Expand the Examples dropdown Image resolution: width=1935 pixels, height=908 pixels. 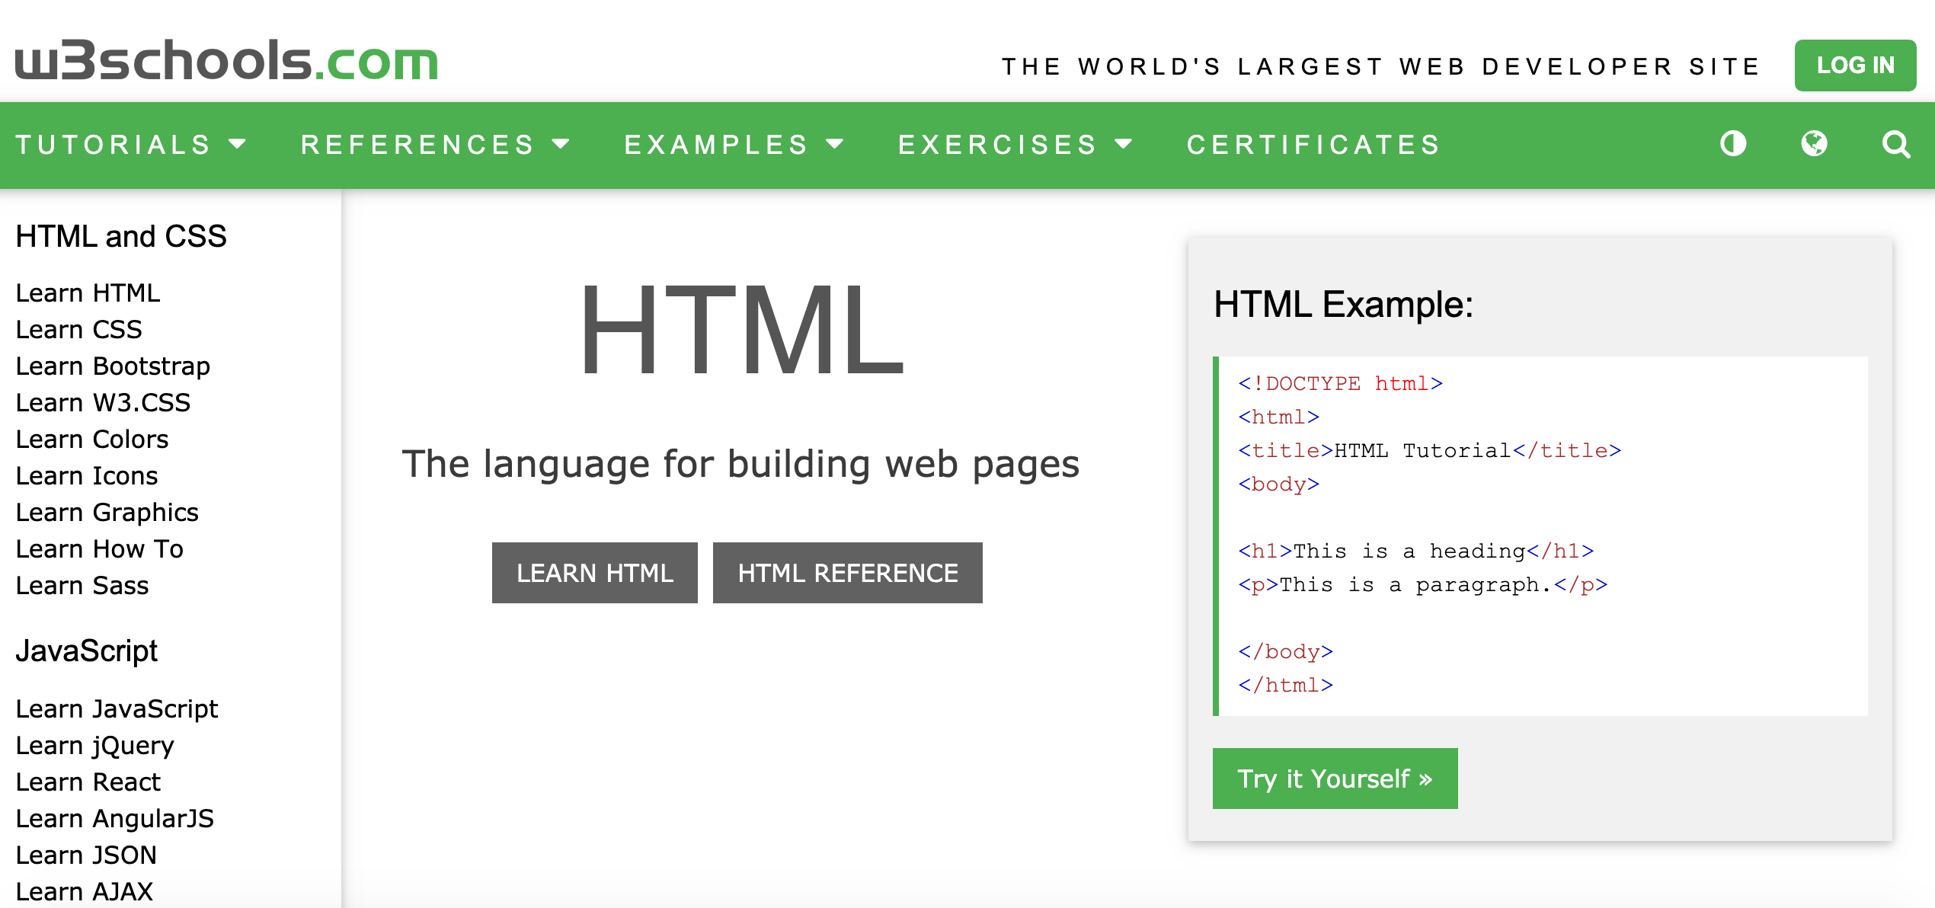pos(734,145)
